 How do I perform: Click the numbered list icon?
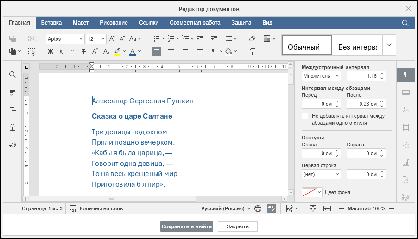171,38
